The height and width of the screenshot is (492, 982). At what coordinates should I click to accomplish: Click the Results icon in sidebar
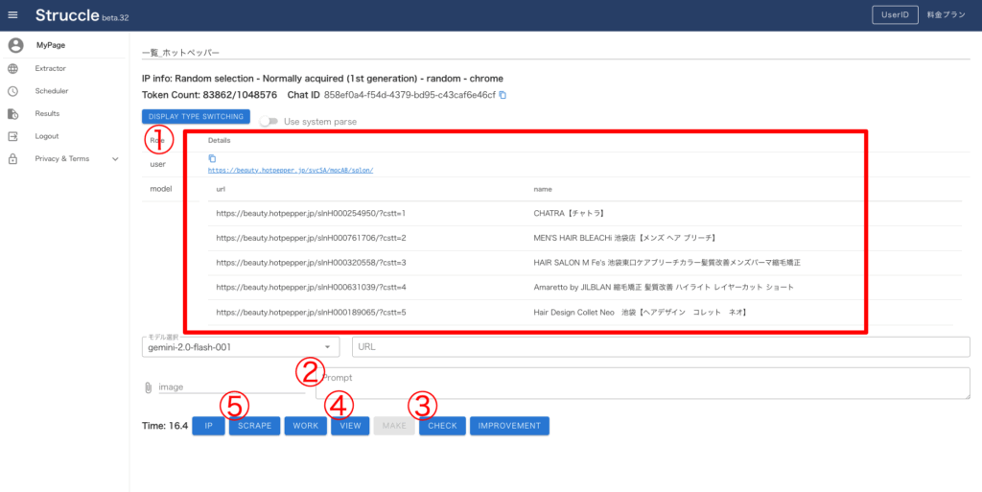pos(13,114)
